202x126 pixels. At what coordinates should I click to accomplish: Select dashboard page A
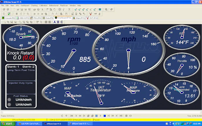click(x=55, y=22)
